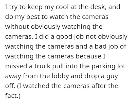This screenshot has width=129, height=102.
Task: Click the word "lobby" in the text
Action: coord(60,76)
